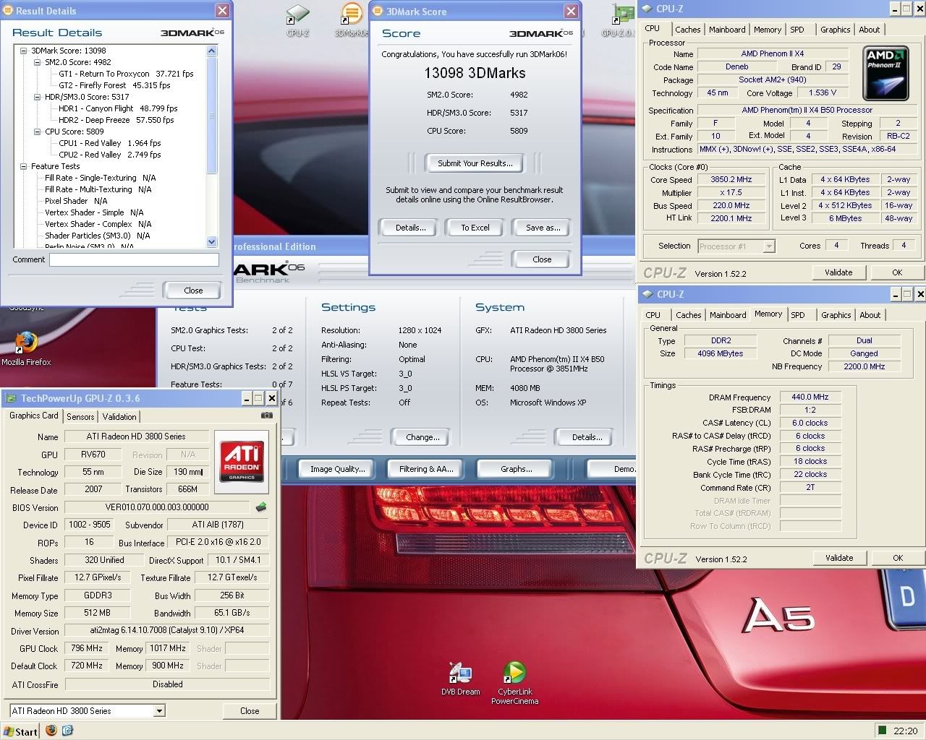Image resolution: width=926 pixels, height=740 pixels.
Task: Click Details button under System
Action: tap(587, 437)
